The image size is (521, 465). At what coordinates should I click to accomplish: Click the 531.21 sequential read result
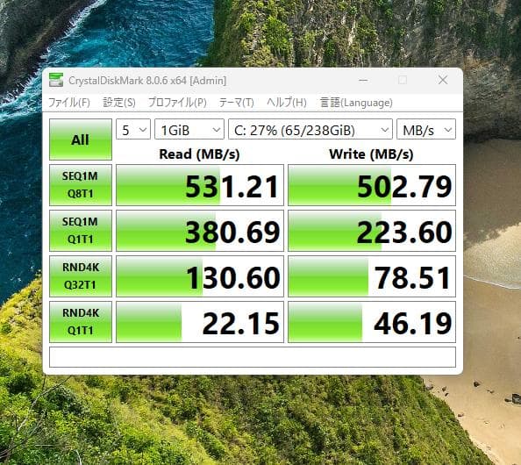(x=200, y=185)
